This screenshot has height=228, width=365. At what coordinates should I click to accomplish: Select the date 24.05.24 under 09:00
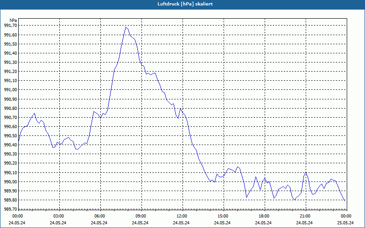click(140, 223)
